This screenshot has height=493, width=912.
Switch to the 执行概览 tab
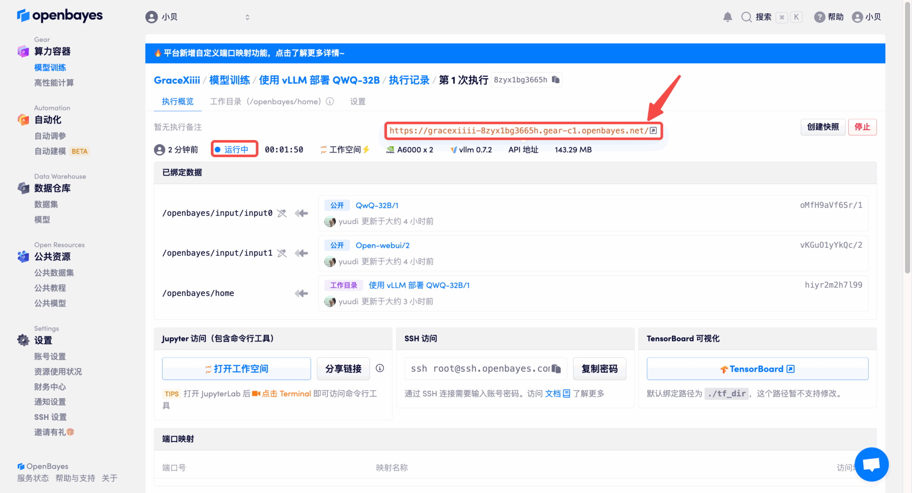point(178,101)
